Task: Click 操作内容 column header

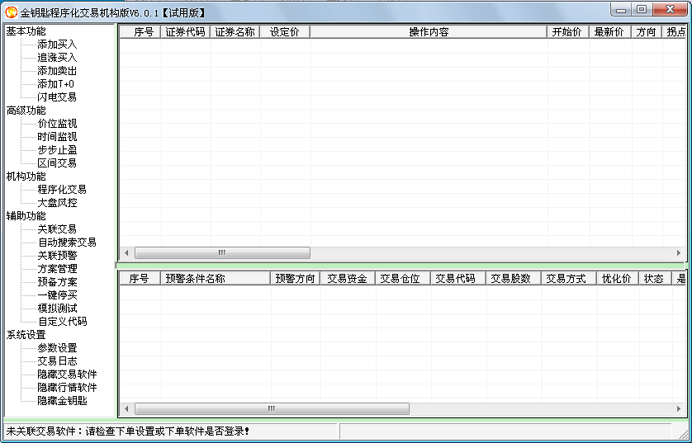Action: pos(429,32)
